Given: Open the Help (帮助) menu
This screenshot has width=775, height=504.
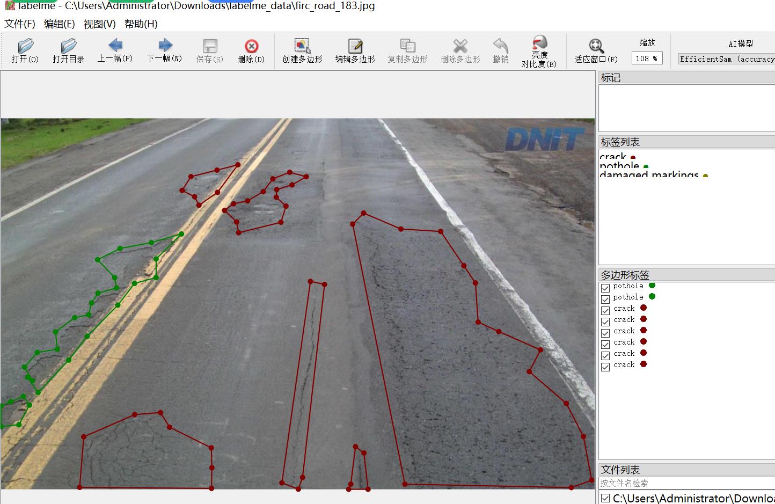Looking at the screenshot, I should point(141,24).
